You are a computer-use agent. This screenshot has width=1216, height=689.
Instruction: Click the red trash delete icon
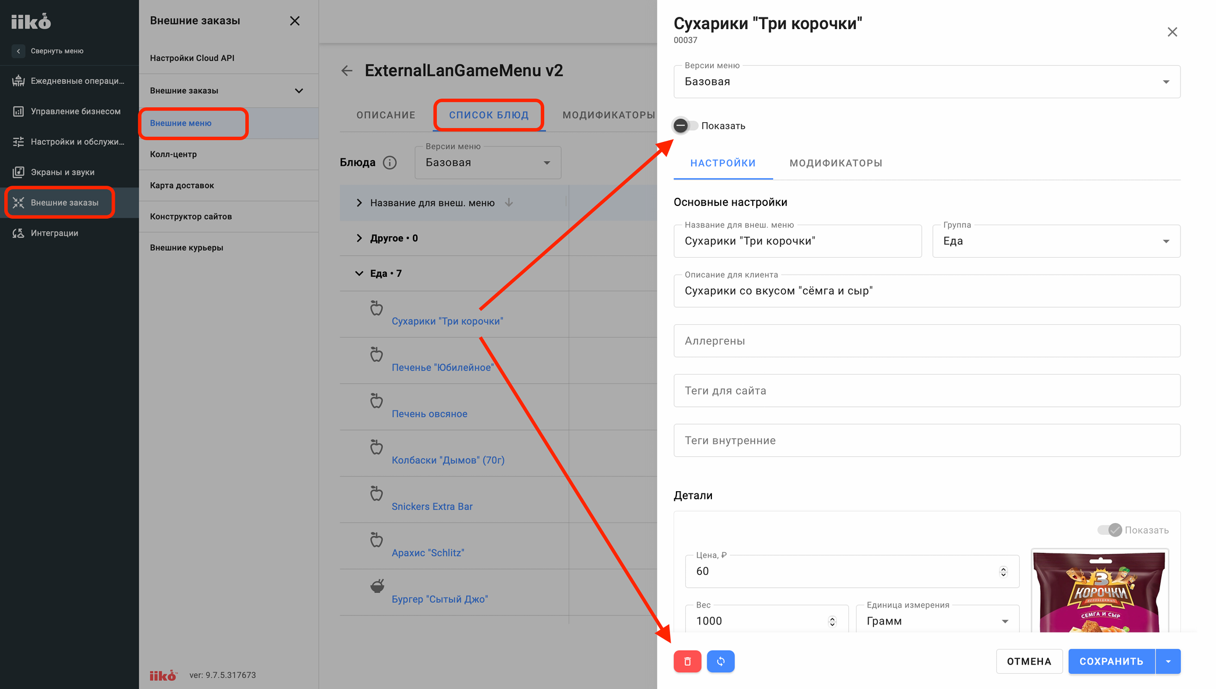coord(688,662)
